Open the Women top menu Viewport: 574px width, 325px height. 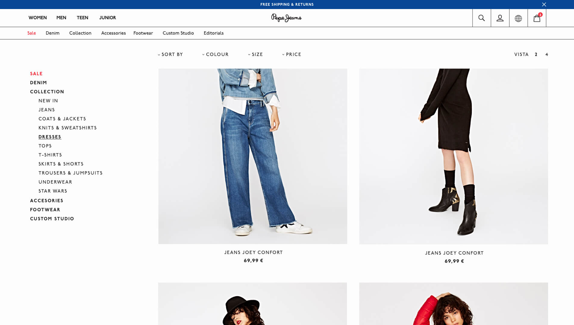click(x=38, y=18)
